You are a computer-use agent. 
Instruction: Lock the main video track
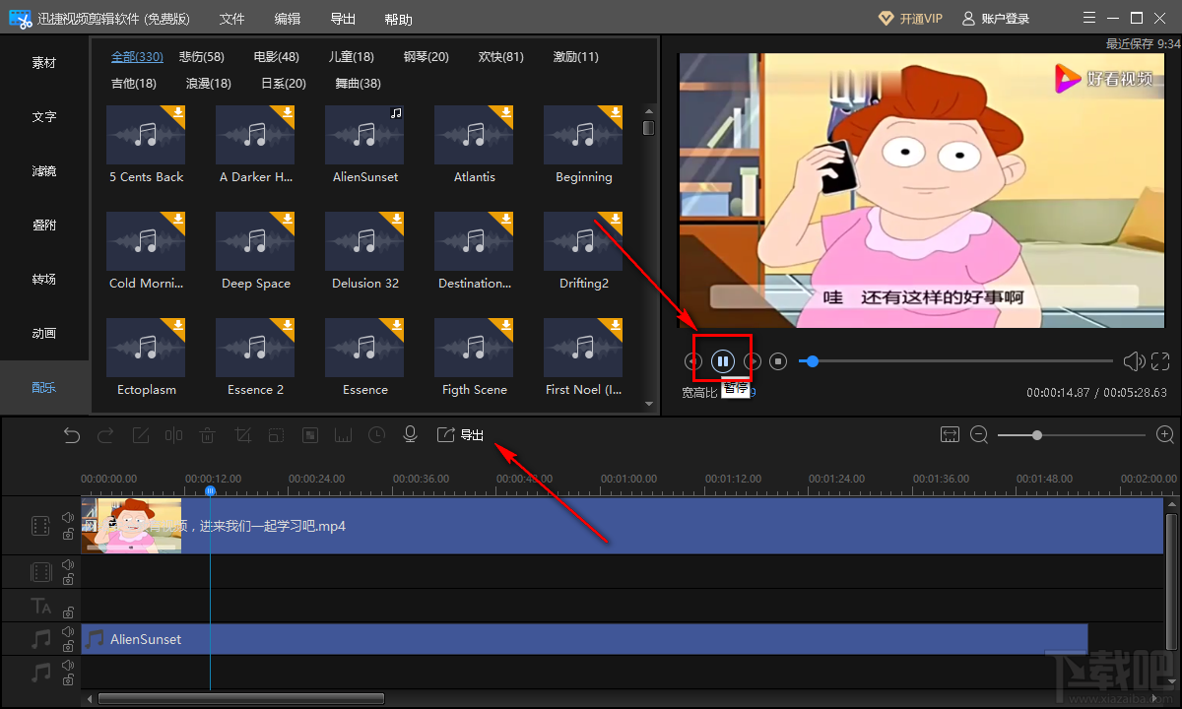(x=68, y=534)
